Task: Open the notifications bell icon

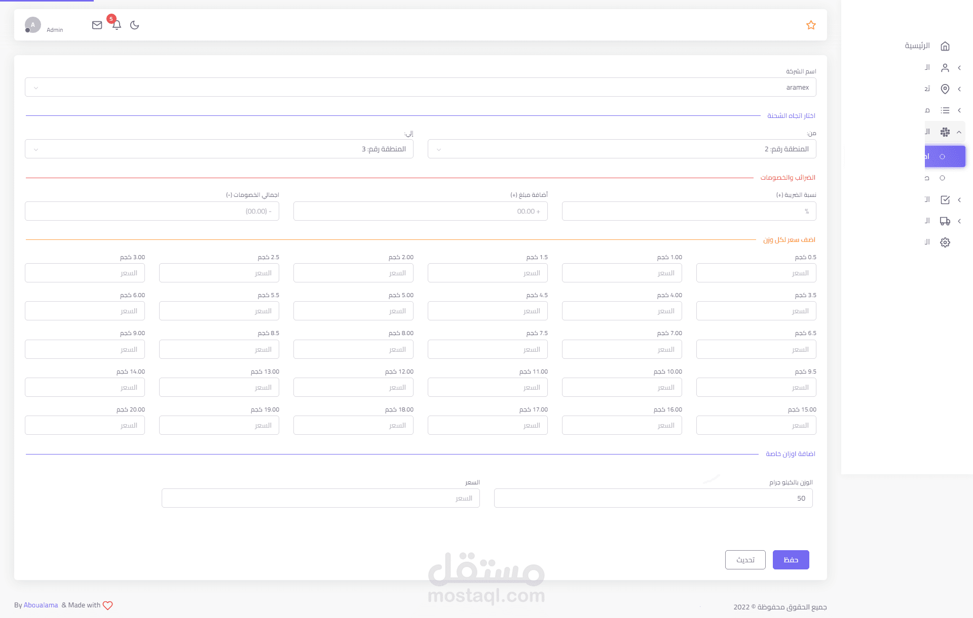Action: (117, 25)
